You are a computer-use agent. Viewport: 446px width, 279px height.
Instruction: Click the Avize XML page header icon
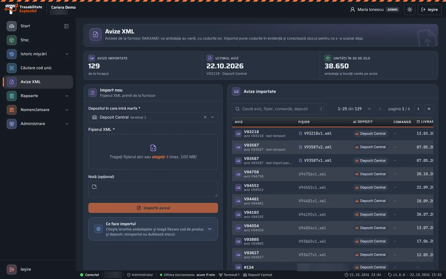click(96, 35)
